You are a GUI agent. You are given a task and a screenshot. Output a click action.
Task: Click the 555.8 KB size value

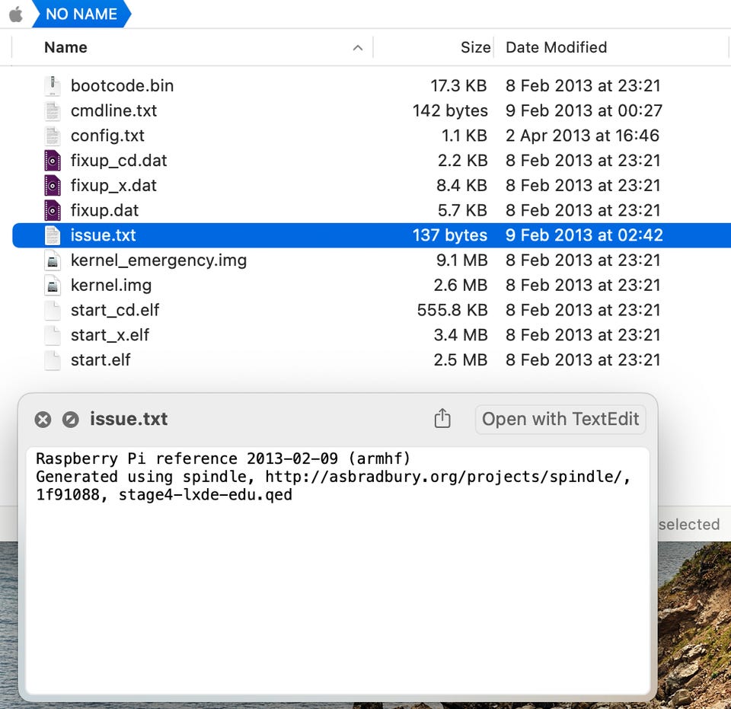[452, 311]
